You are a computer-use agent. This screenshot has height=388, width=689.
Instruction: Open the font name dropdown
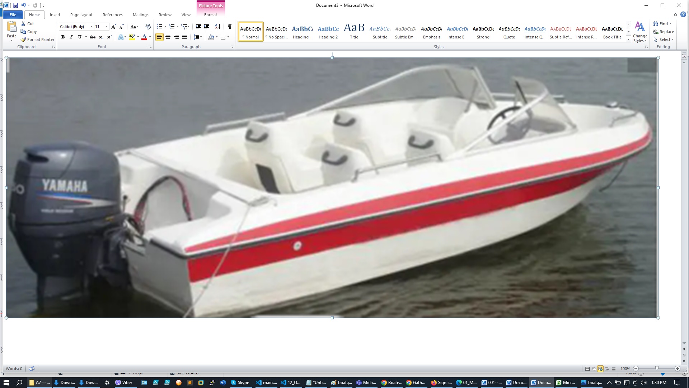pyautogui.click(x=91, y=27)
